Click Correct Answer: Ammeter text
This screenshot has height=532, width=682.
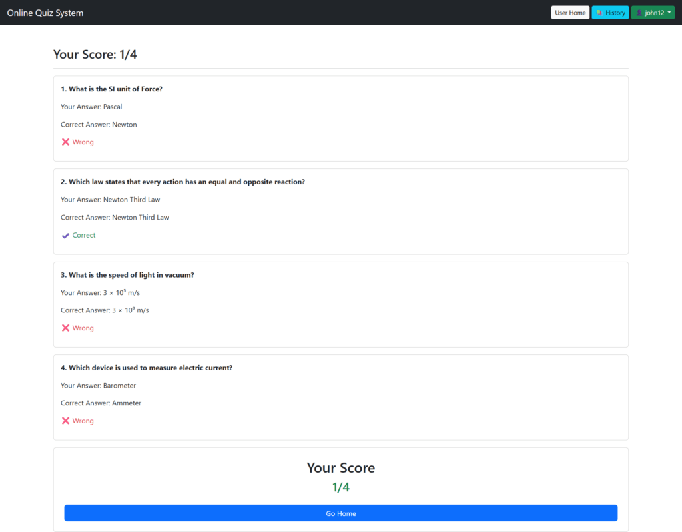click(101, 403)
